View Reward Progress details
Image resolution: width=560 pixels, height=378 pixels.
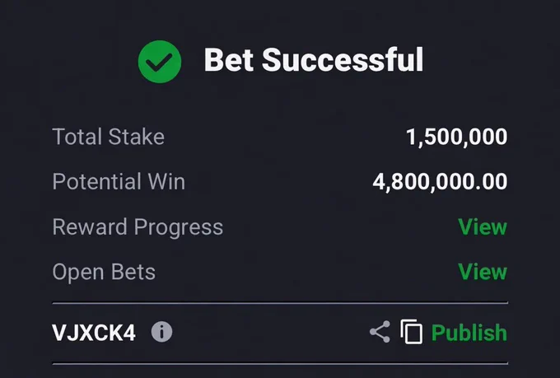point(483,226)
